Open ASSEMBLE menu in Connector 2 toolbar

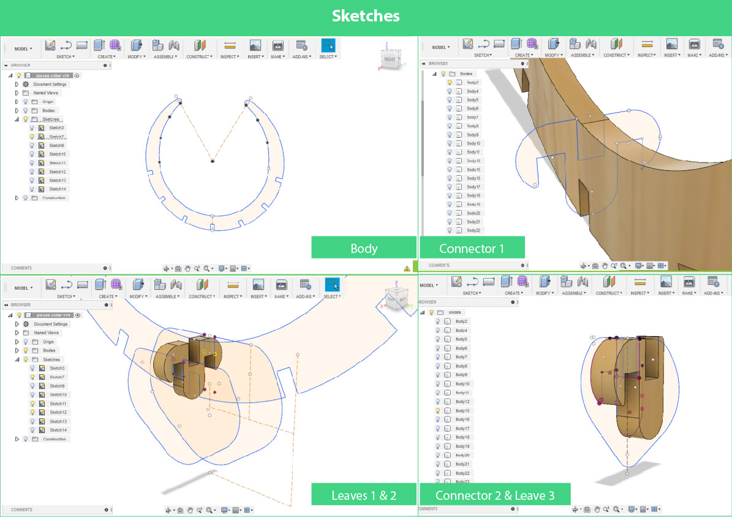(574, 293)
